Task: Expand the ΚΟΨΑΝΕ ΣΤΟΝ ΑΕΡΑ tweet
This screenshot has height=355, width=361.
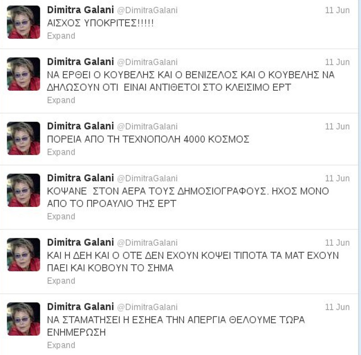Action: click(x=61, y=216)
